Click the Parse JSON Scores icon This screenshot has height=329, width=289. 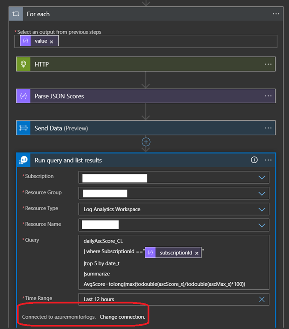pyautogui.click(x=23, y=96)
